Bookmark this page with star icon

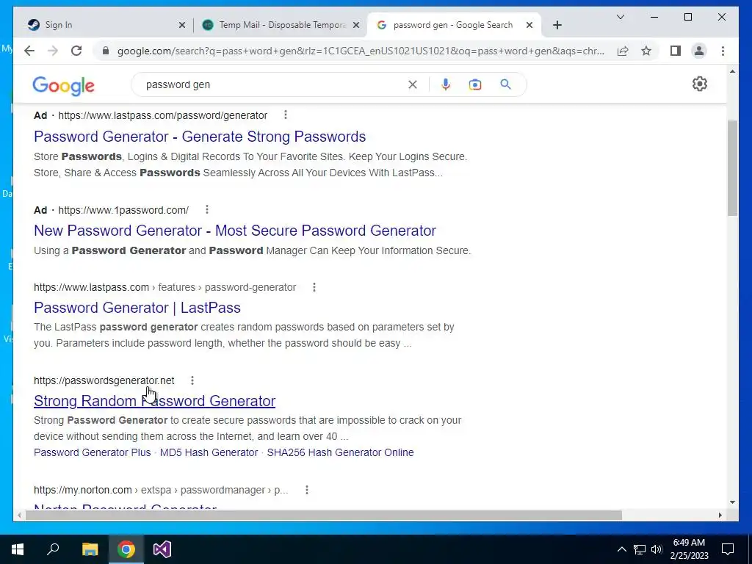tap(646, 51)
